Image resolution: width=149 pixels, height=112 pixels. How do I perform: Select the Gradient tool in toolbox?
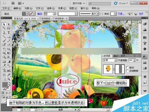click(9, 61)
